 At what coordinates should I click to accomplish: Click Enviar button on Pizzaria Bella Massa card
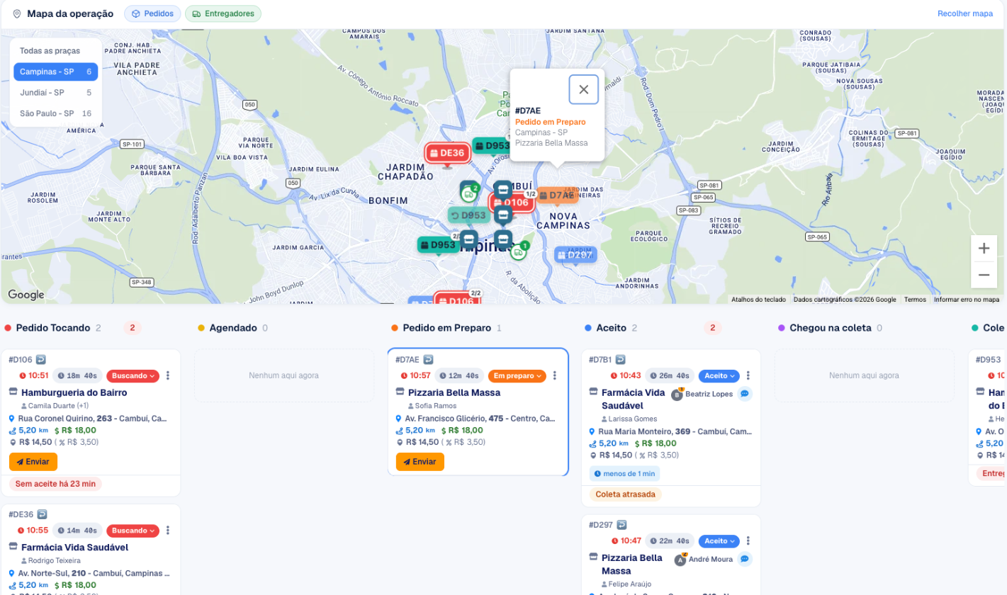420,462
